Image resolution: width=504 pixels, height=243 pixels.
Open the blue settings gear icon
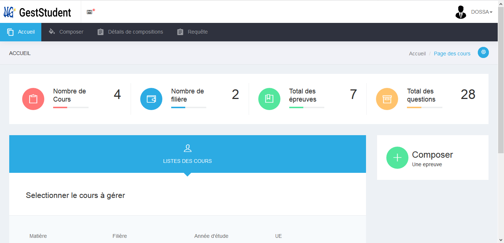click(x=483, y=52)
